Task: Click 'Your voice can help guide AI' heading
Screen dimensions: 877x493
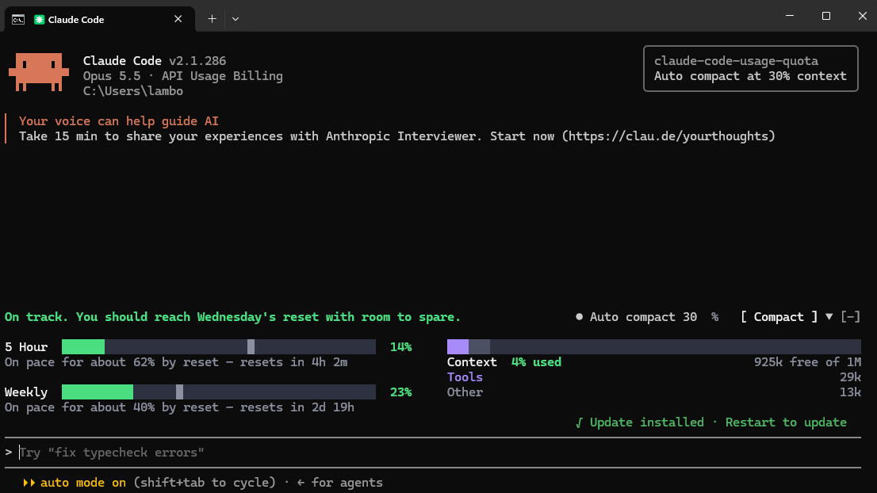Action: (x=119, y=121)
